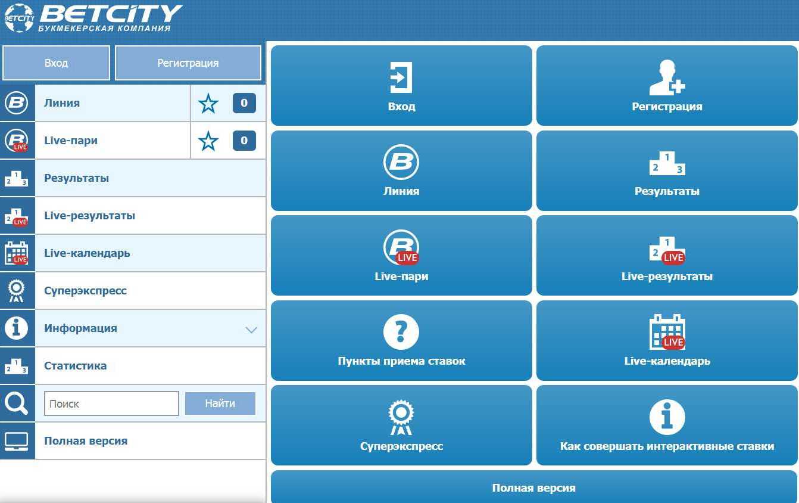
Task: Click the Live-результаты podium icon in the sidebar
Action: (x=17, y=216)
